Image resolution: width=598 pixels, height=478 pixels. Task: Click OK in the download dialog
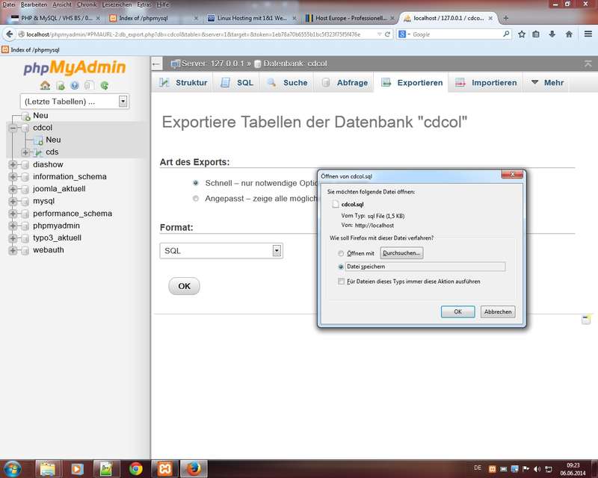click(x=457, y=311)
